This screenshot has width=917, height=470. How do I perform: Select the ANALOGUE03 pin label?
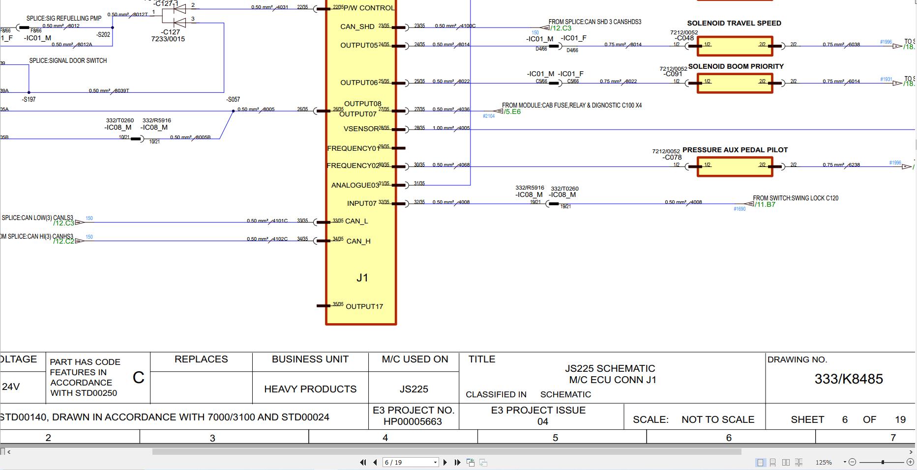coord(355,185)
